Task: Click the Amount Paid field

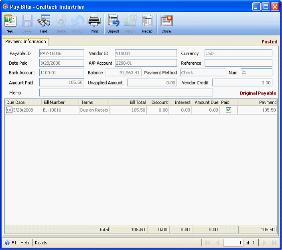Action: pos(61,82)
